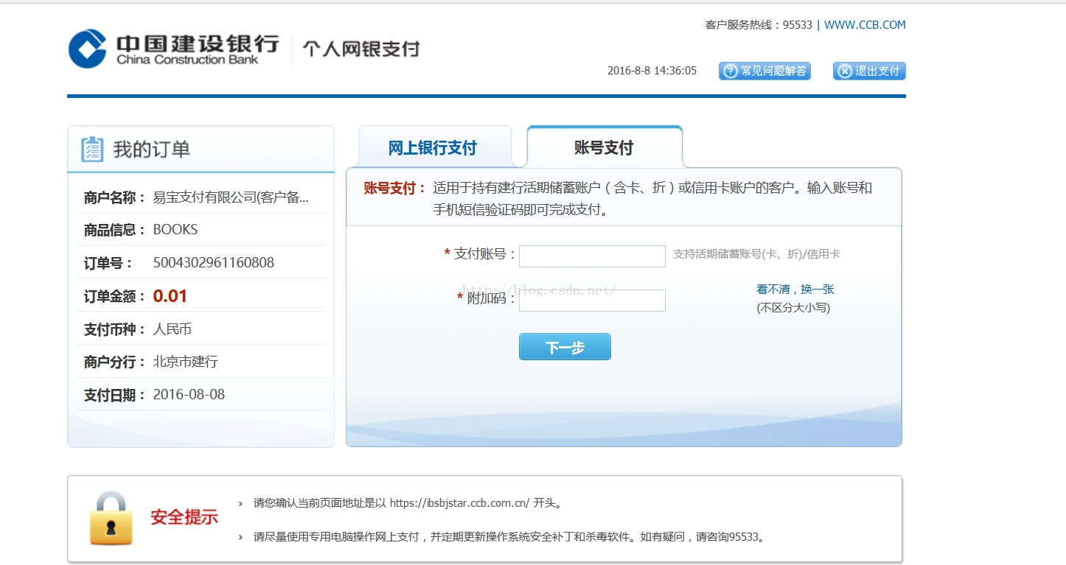Click the (不区分大小写) note
The image size is (1066, 565).
click(793, 308)
